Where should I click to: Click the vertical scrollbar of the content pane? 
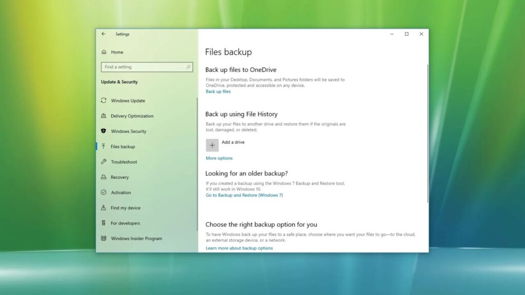tap(427, 133)
